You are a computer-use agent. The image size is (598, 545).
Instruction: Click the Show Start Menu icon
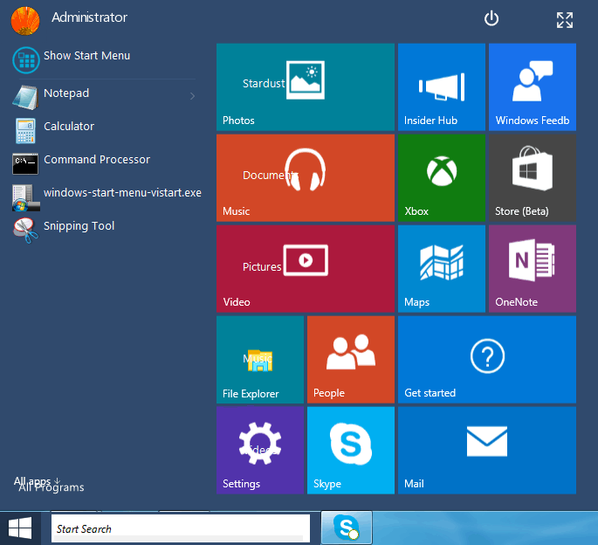[26, 60]
